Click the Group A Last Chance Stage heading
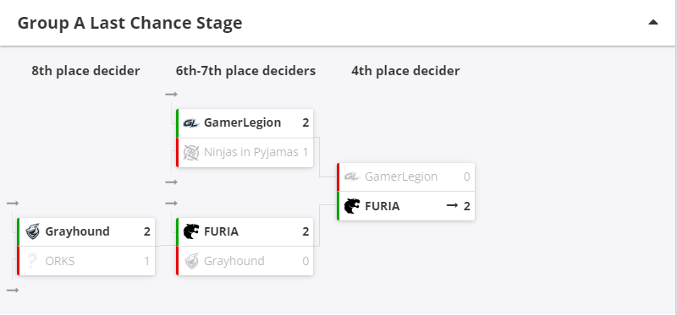The image size is (677, 315). tap(130, 23)
